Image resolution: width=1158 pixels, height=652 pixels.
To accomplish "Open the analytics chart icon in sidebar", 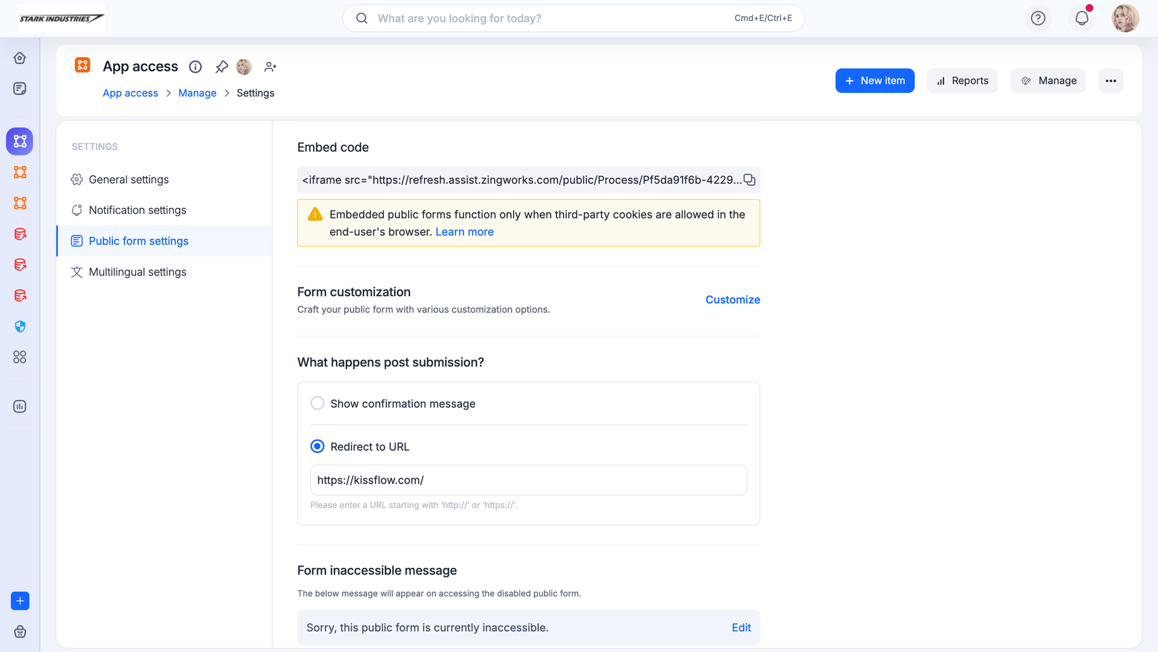I will pyautogui.click(x=20, y=406).
